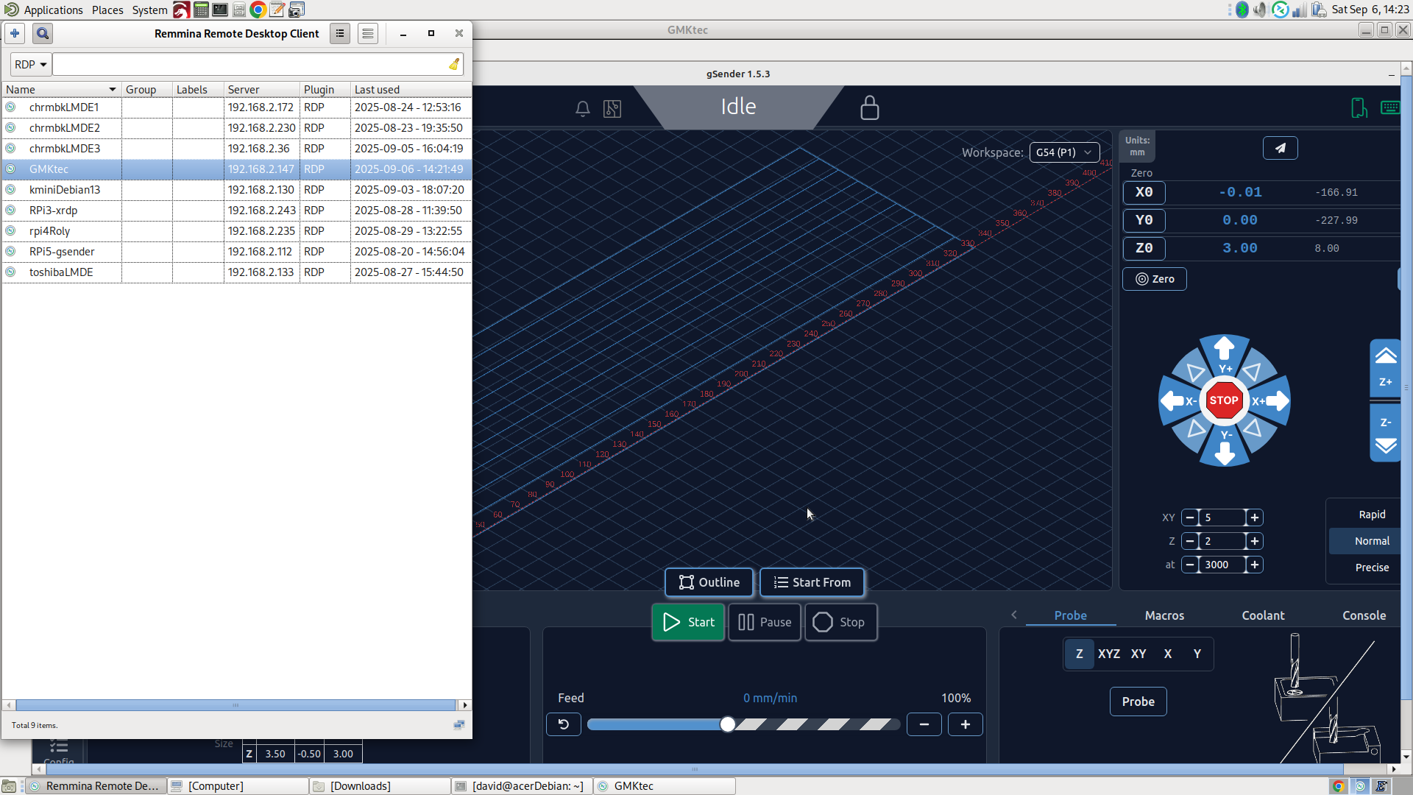Open the Console tab

point(1364,615)
